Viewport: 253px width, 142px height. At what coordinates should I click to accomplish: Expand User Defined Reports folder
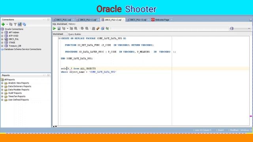(x=2, y=100)
